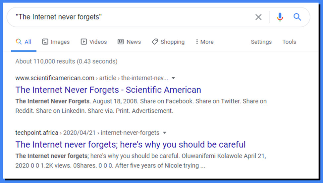Open the Tools menu

click(289, 42)
